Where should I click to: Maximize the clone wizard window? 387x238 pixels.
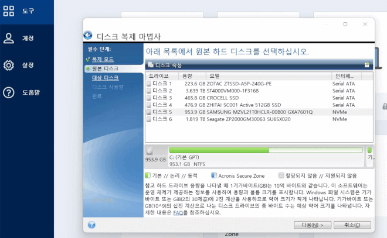[x=345, y=24]
